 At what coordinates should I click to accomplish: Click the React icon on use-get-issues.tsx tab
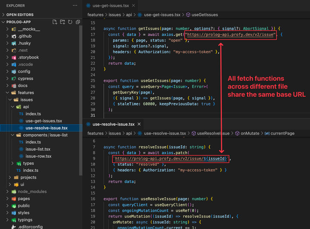89,6
